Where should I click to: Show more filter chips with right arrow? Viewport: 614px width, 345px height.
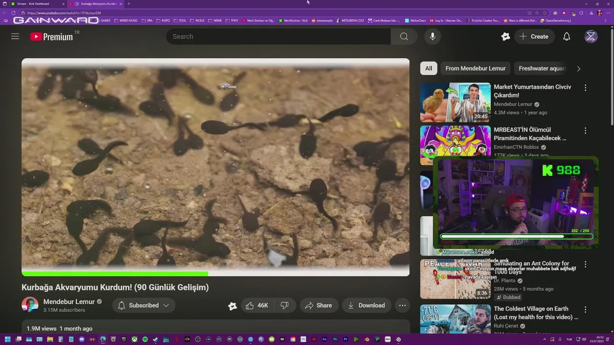pos(579,69)
